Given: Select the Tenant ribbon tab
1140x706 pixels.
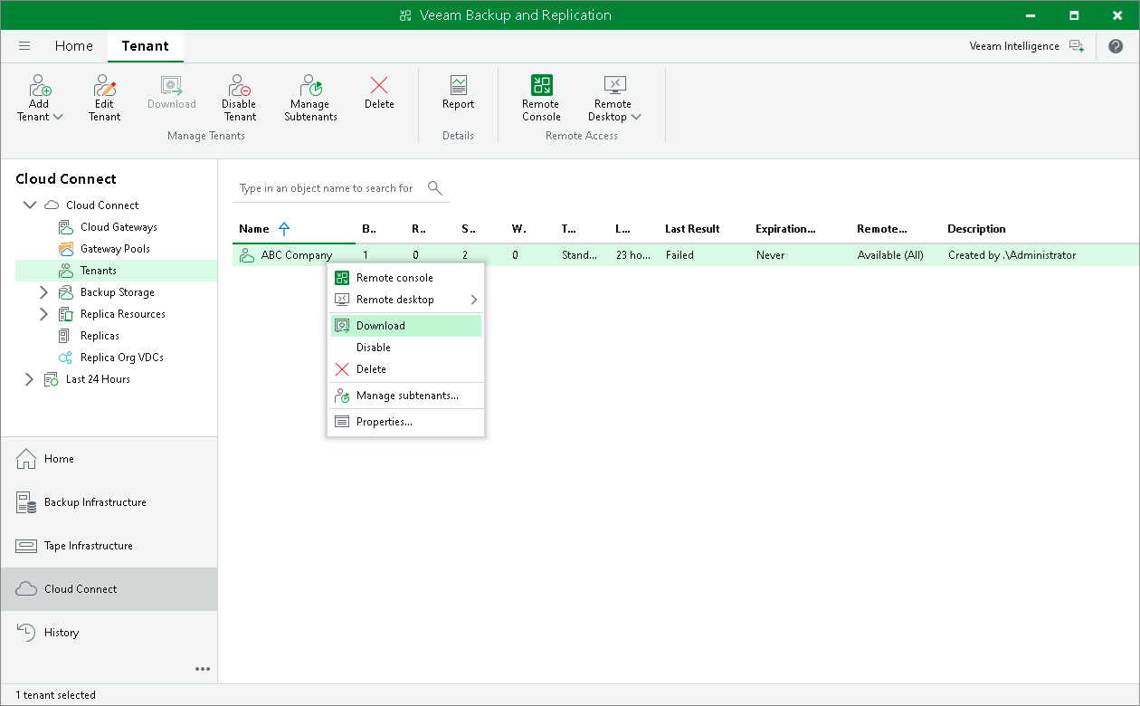Looking at the screenshot, I should [x=146, y=46].
